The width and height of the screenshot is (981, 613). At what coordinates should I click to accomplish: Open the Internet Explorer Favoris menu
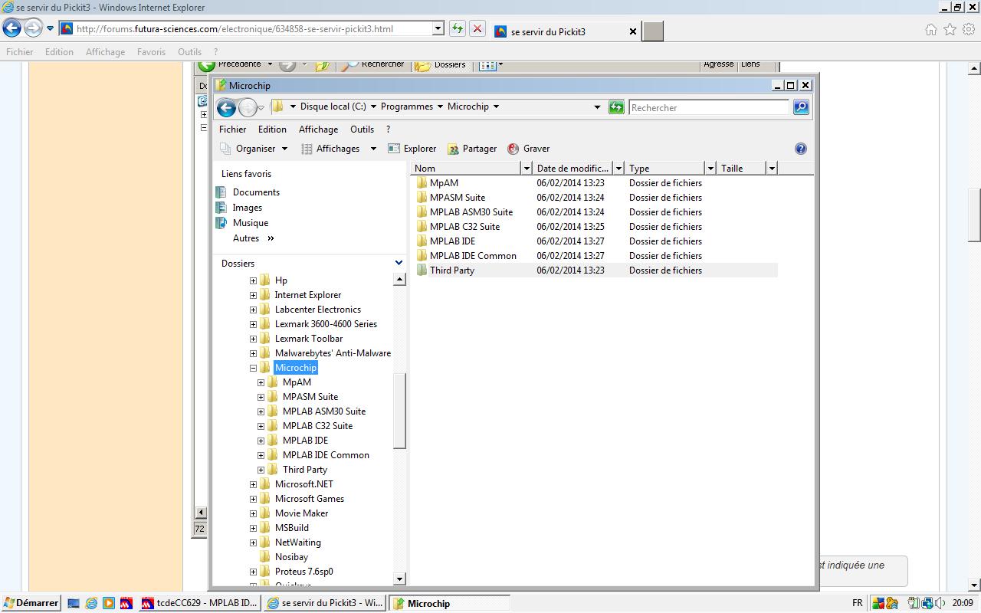pyautogui.click(x=151, y=52)
